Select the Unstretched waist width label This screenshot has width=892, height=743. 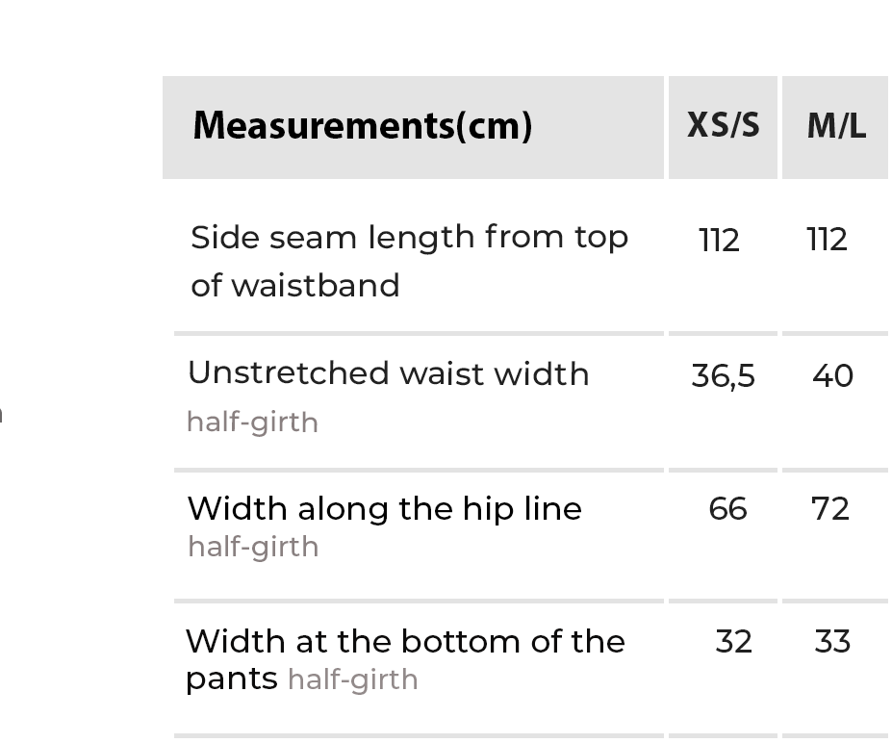(x=388, y=373)
